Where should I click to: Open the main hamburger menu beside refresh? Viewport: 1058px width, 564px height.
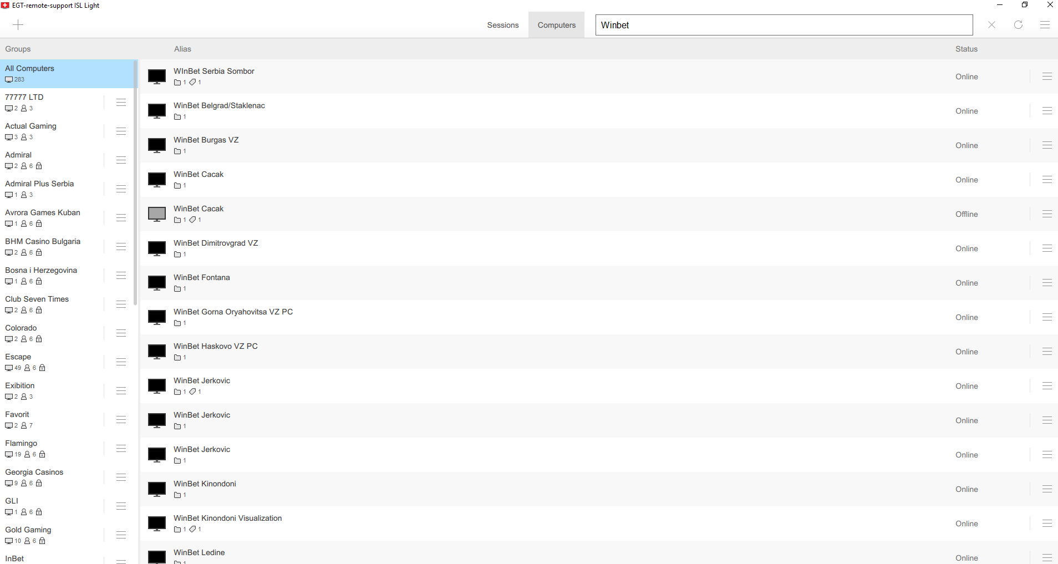click(1045, 25)
